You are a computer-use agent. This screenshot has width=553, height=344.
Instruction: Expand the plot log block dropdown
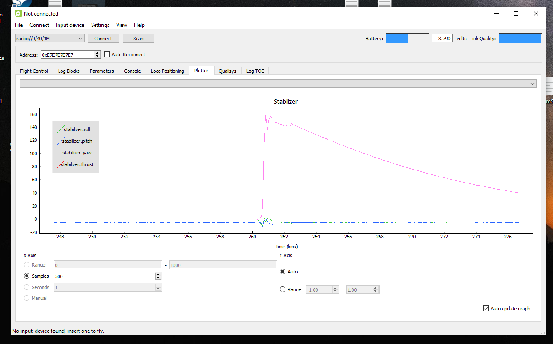coord(278,84)
